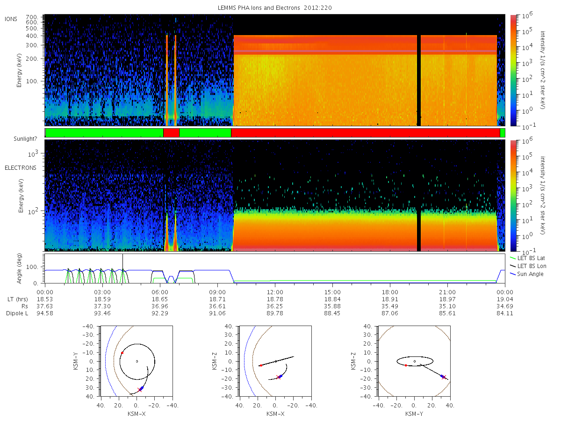Click the ions 'Energy (keV)' axis label

pos(19,70)
